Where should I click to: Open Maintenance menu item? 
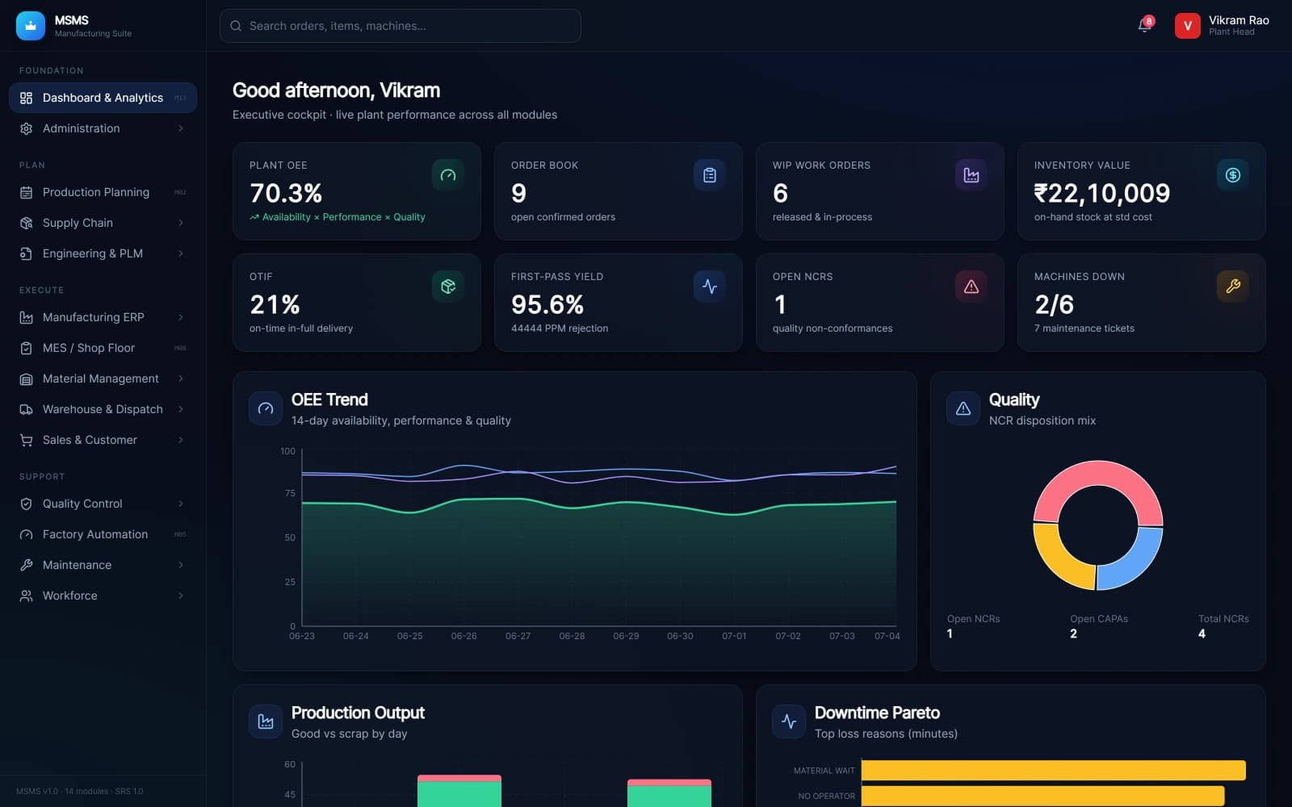(103, 565)
